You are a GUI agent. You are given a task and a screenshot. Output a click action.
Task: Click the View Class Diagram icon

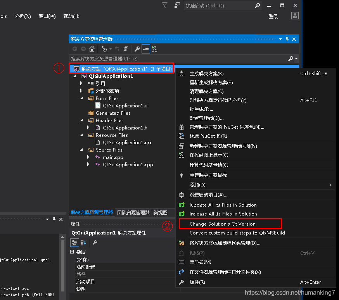pos(154,49)
